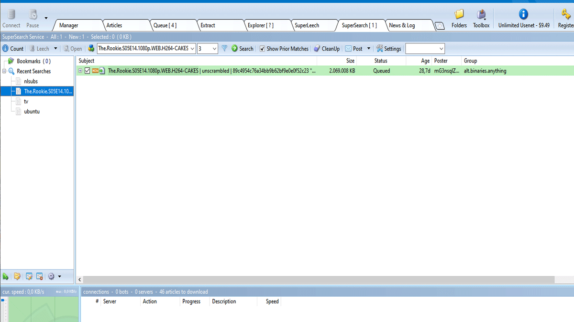
Task: Sort results by Status column
Action: pyautogui.click(x=381, y=61)
